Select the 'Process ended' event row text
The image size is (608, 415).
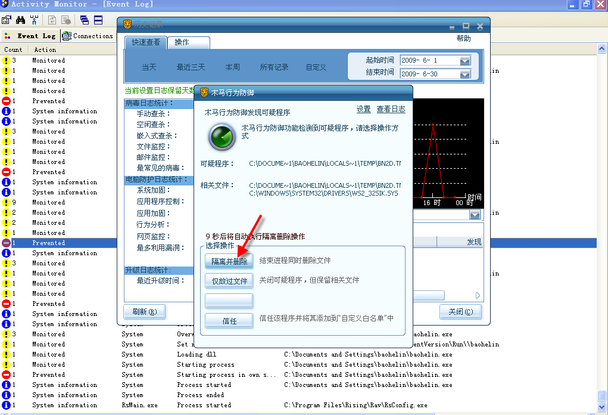(201, 395)
